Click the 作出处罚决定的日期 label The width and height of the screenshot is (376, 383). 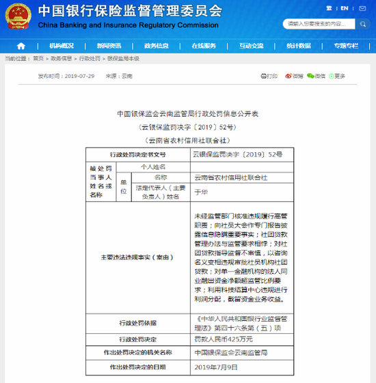point(137,367)
